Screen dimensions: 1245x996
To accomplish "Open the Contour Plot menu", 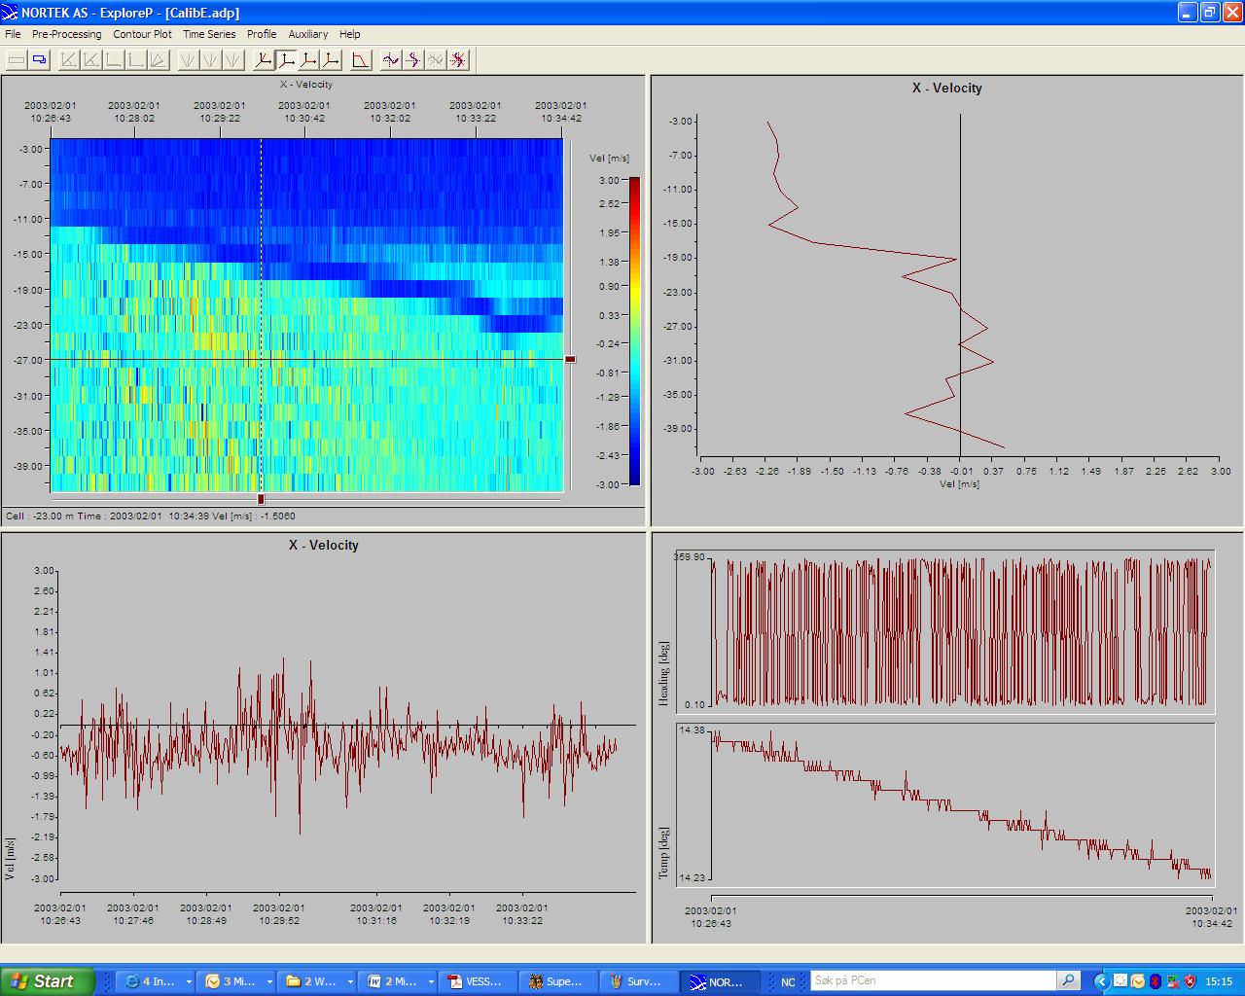I will pos(142,34).
